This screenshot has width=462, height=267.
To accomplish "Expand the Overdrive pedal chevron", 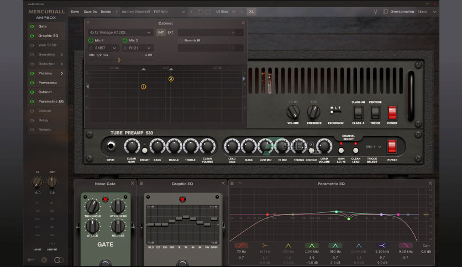I will coord(62,55).
